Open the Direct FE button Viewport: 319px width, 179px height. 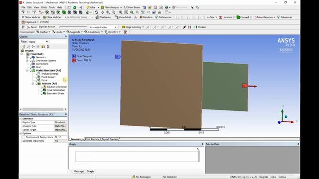click(113, 32)
